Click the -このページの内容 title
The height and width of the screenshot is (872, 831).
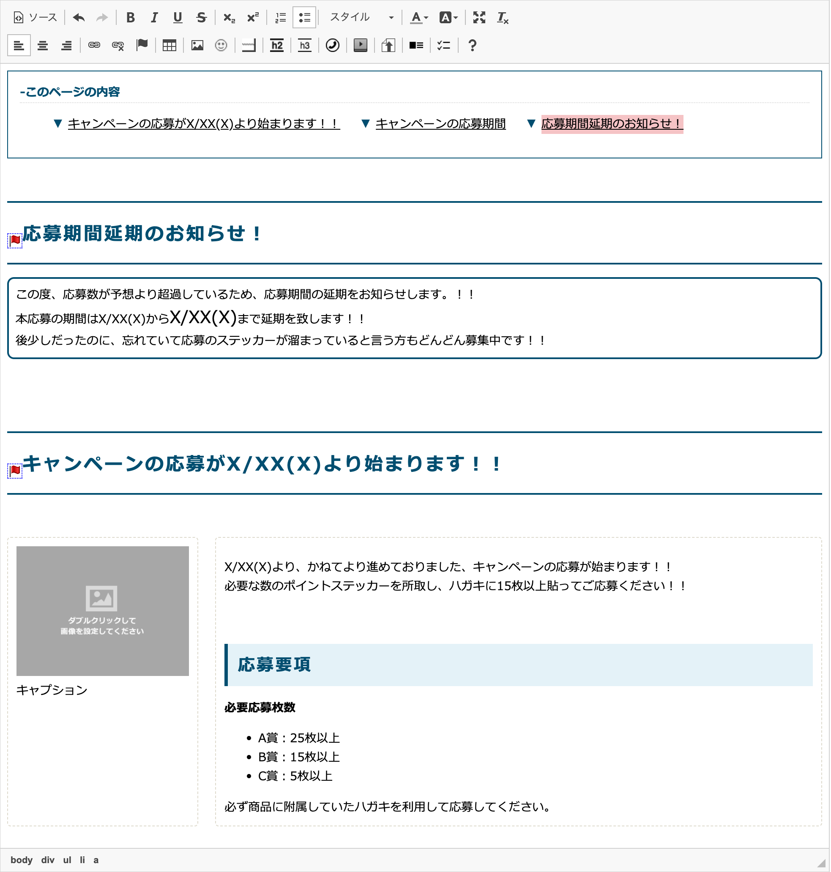(x=70, y=92)
